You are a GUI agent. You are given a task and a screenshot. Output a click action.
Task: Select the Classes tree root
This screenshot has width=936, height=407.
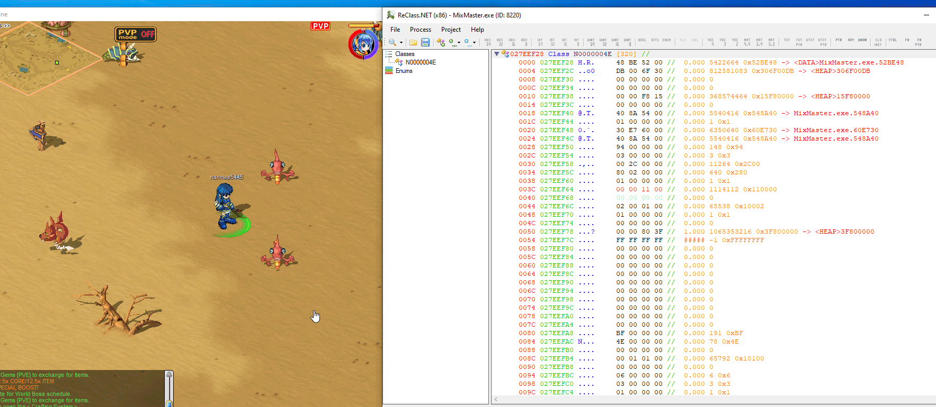tap(405, 54)
